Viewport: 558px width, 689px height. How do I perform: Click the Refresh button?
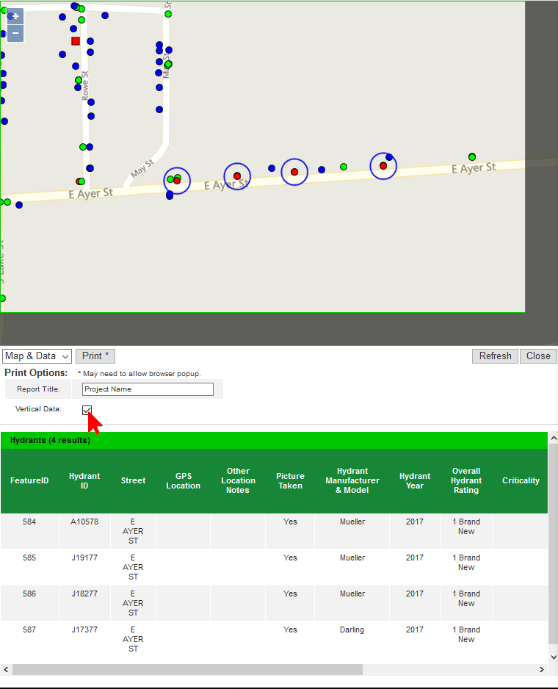click(495, 356)
